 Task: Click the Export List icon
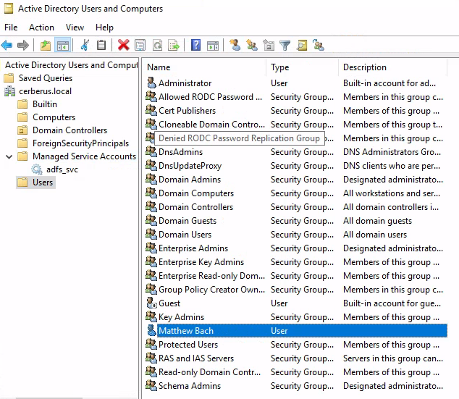[174, 46]
